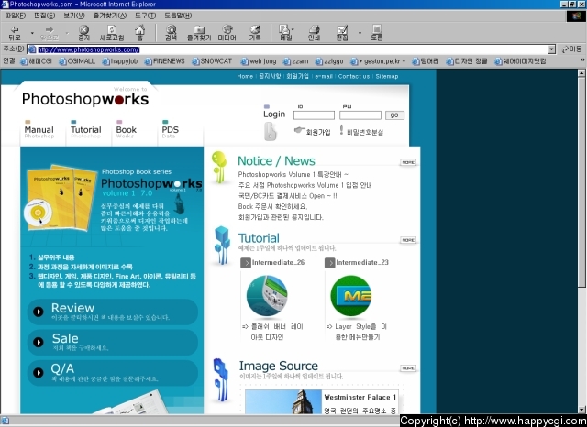Click the Back arrow toolbar icon
The image size is (587, 427).
tap(15, 33)
